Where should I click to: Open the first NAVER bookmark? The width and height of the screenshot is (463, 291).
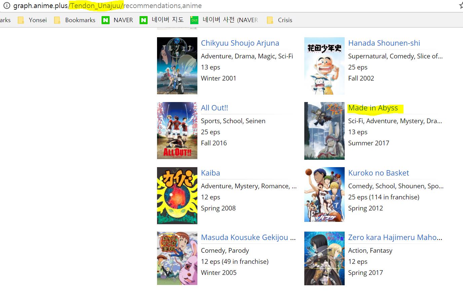coord(117,20)
